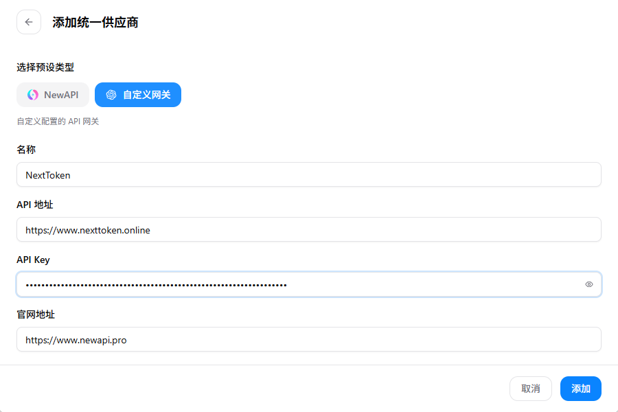618x412 pixels.
Task: Select the NewAPI preset type
Action: point(53,95)
